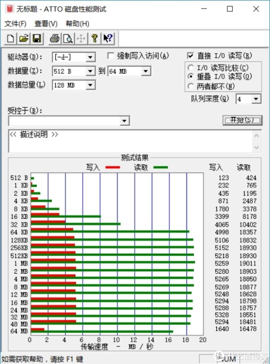Open the 帮助(H) menu

point(77,23)
